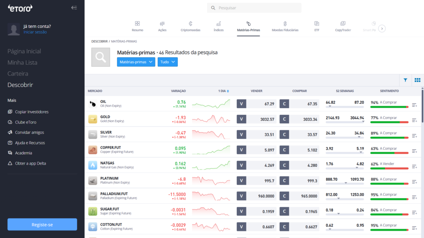Open the Índices tab

(x=219, y=27)
